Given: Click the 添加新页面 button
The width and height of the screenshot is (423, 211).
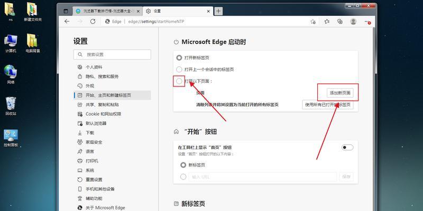Looking at the screenshot, I should click(340, 93).
